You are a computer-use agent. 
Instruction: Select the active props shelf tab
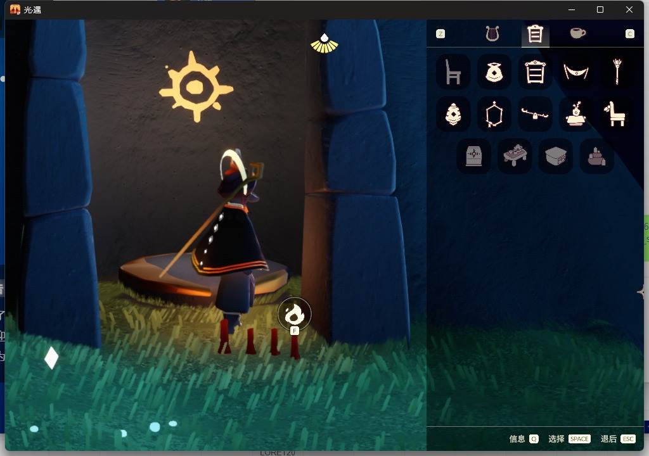coord(535,34)
